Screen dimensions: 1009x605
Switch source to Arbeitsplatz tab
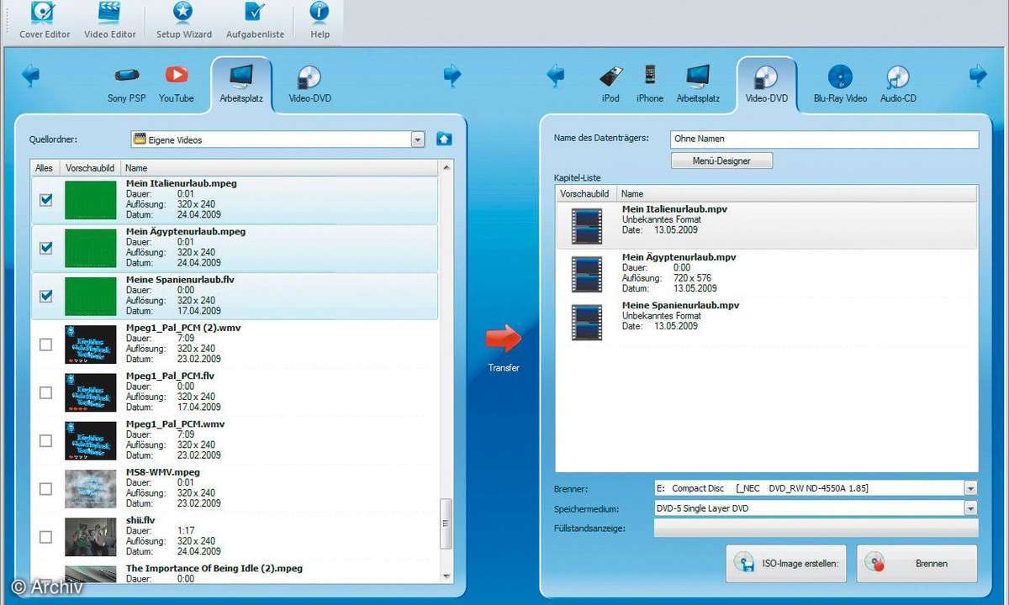[x=241, y=84]
